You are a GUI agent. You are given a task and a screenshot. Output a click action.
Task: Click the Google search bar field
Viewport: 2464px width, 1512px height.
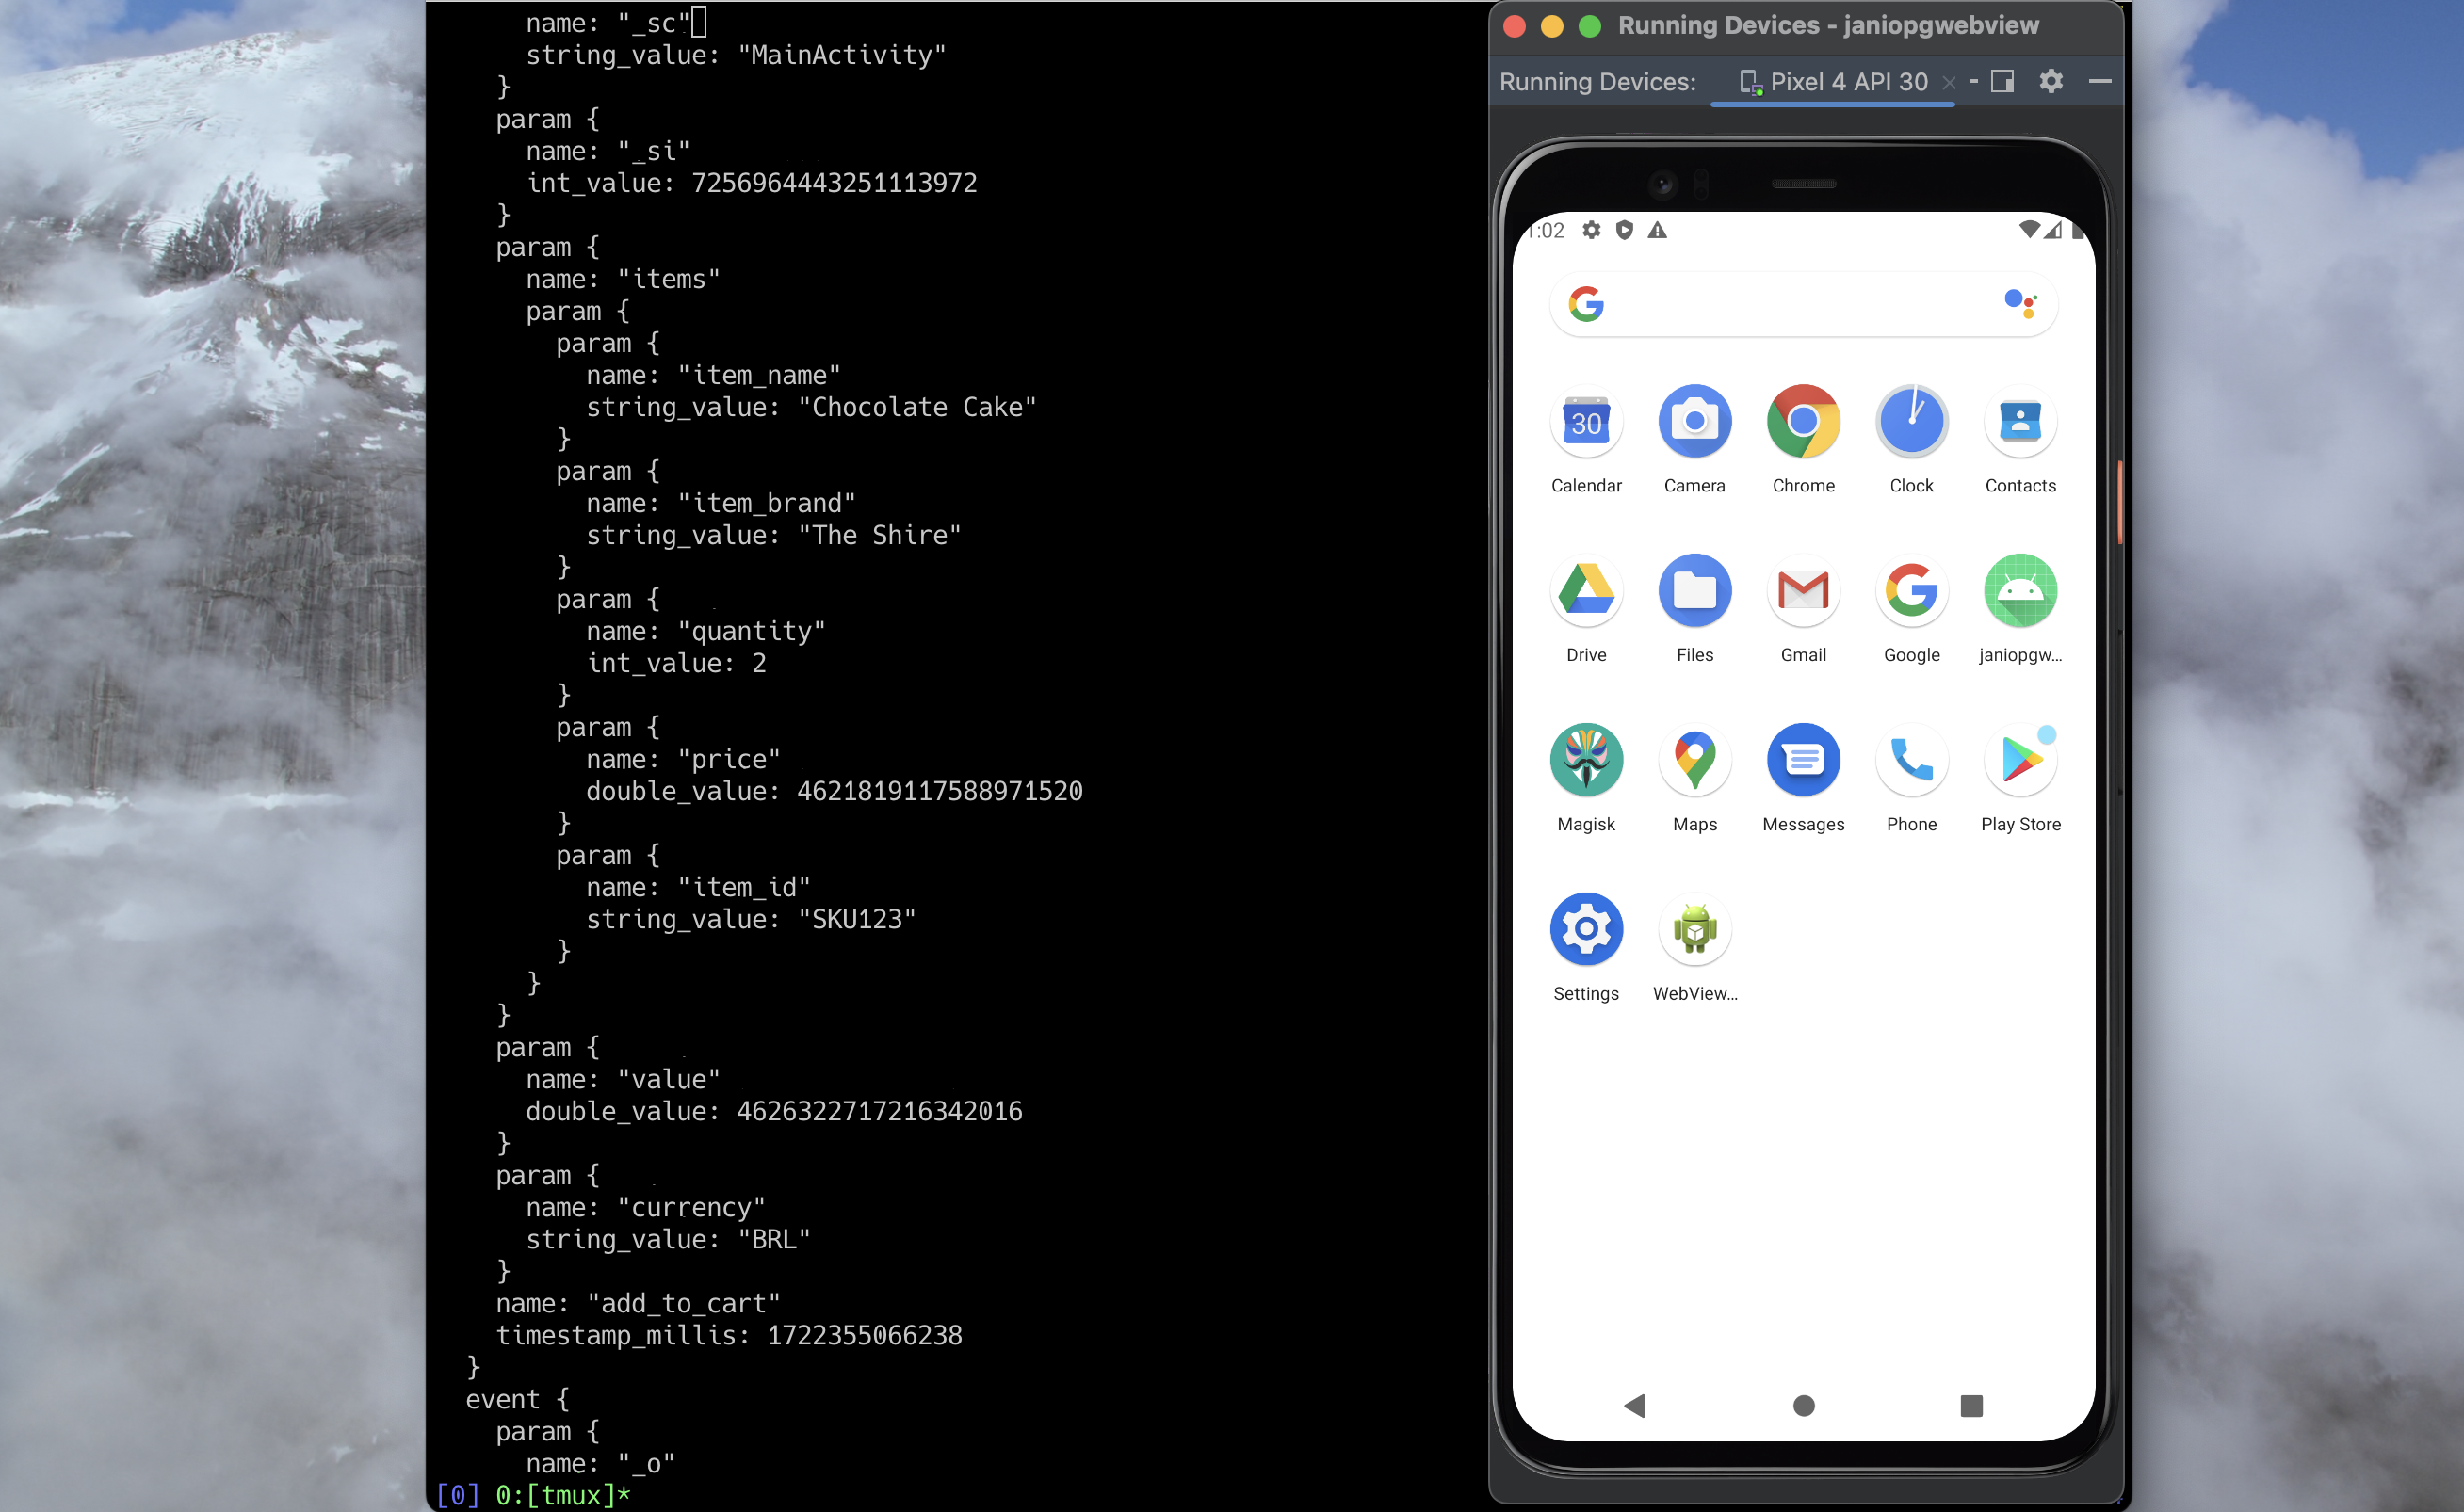pyautogui.click(x=1803, y=303)
